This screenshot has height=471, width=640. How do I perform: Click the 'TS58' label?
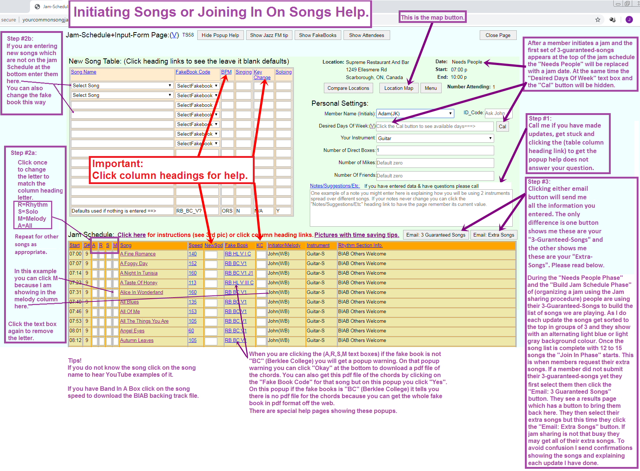[x=188, y=35]
